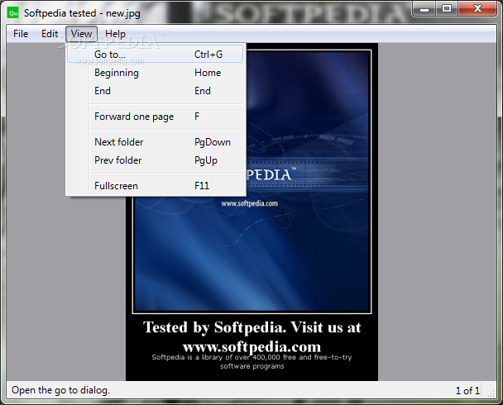Maximize the image viewer window

pyautogui.click(x=447, y=8)
